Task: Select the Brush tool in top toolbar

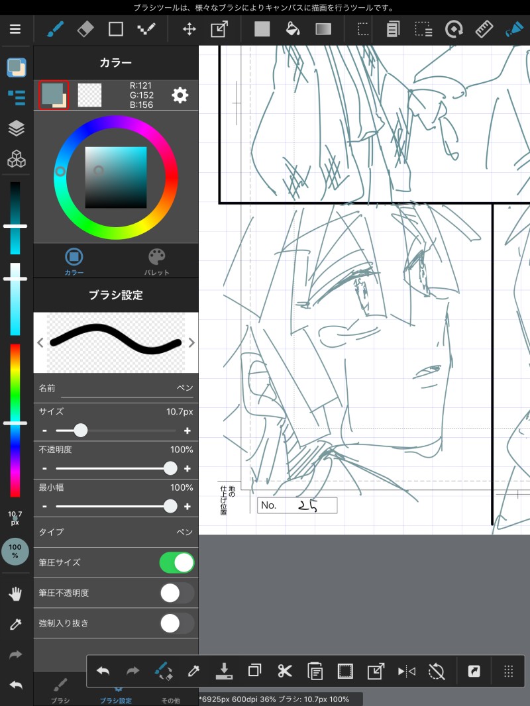Action: point(56,29)
